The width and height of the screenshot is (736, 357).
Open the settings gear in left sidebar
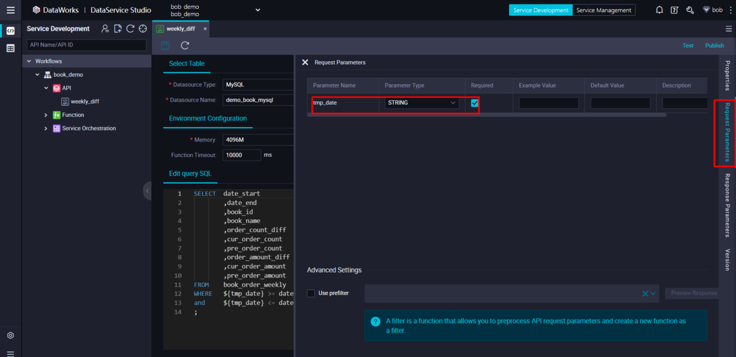(10, 336)
